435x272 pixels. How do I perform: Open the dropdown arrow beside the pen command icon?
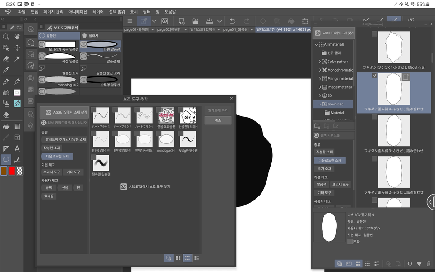click(154, 21)
